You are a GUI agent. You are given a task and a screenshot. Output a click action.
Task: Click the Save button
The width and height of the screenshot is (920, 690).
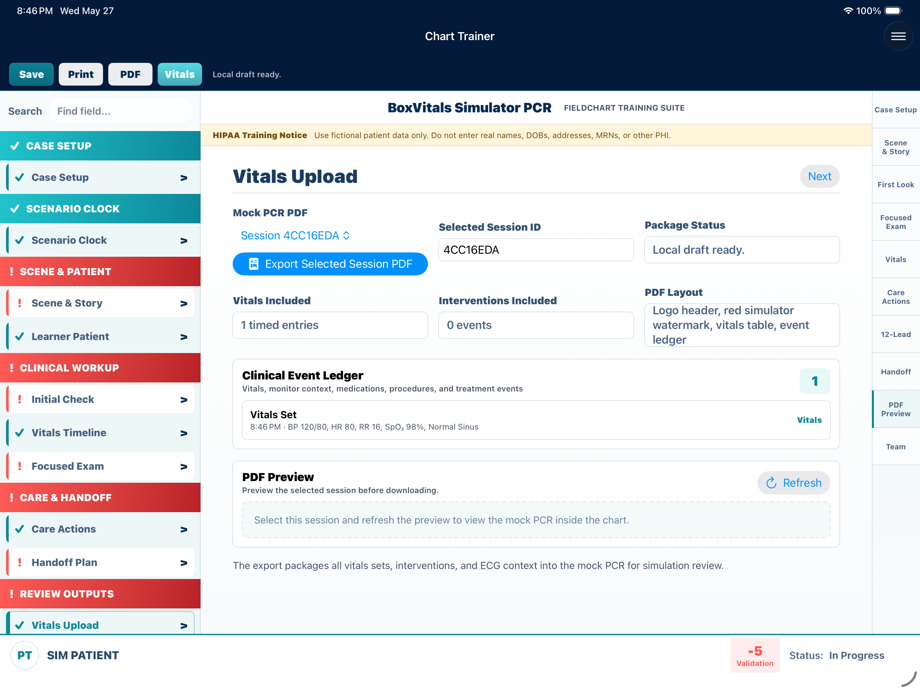[32, 74]
